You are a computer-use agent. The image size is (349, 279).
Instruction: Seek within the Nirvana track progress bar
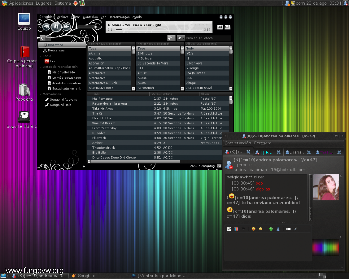point(159,30)
